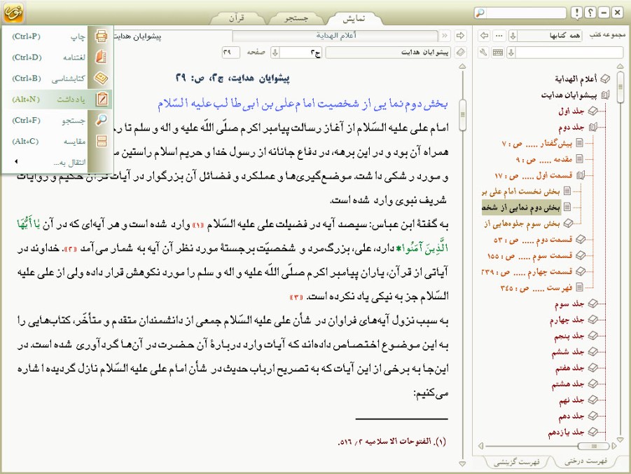
Task: Collapse the قسمت اول tree node
Action: click(x=581, y=175)
